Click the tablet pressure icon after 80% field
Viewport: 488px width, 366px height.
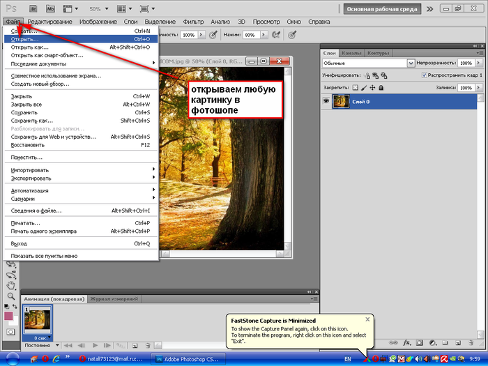click(276, 35)
